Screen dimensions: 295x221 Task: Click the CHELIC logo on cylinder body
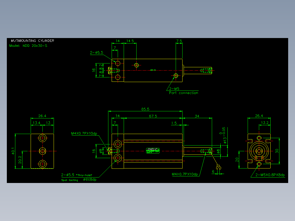[x=153, y=151]
